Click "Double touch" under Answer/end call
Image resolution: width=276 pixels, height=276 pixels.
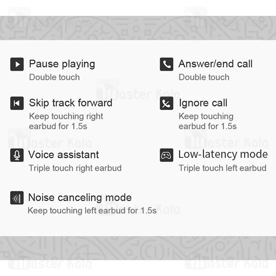pos(204,77)
